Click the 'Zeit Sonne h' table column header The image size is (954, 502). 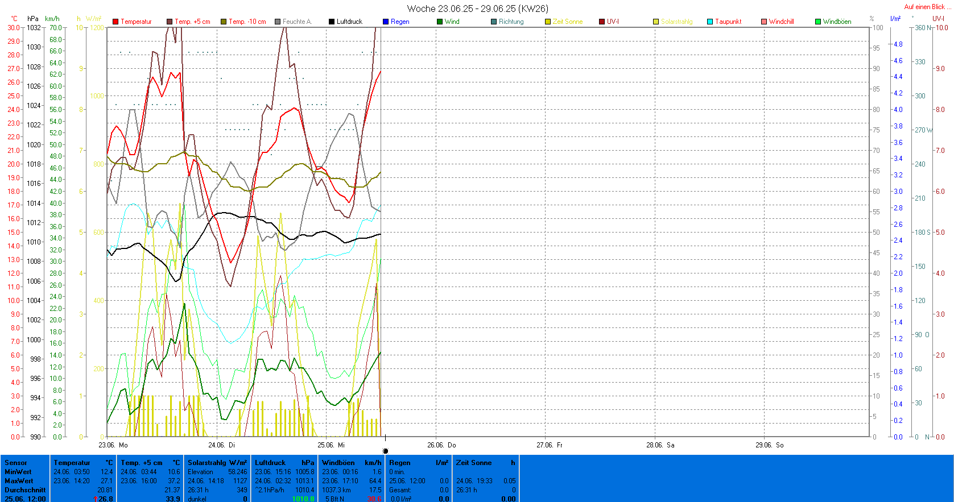pos(486,463)
